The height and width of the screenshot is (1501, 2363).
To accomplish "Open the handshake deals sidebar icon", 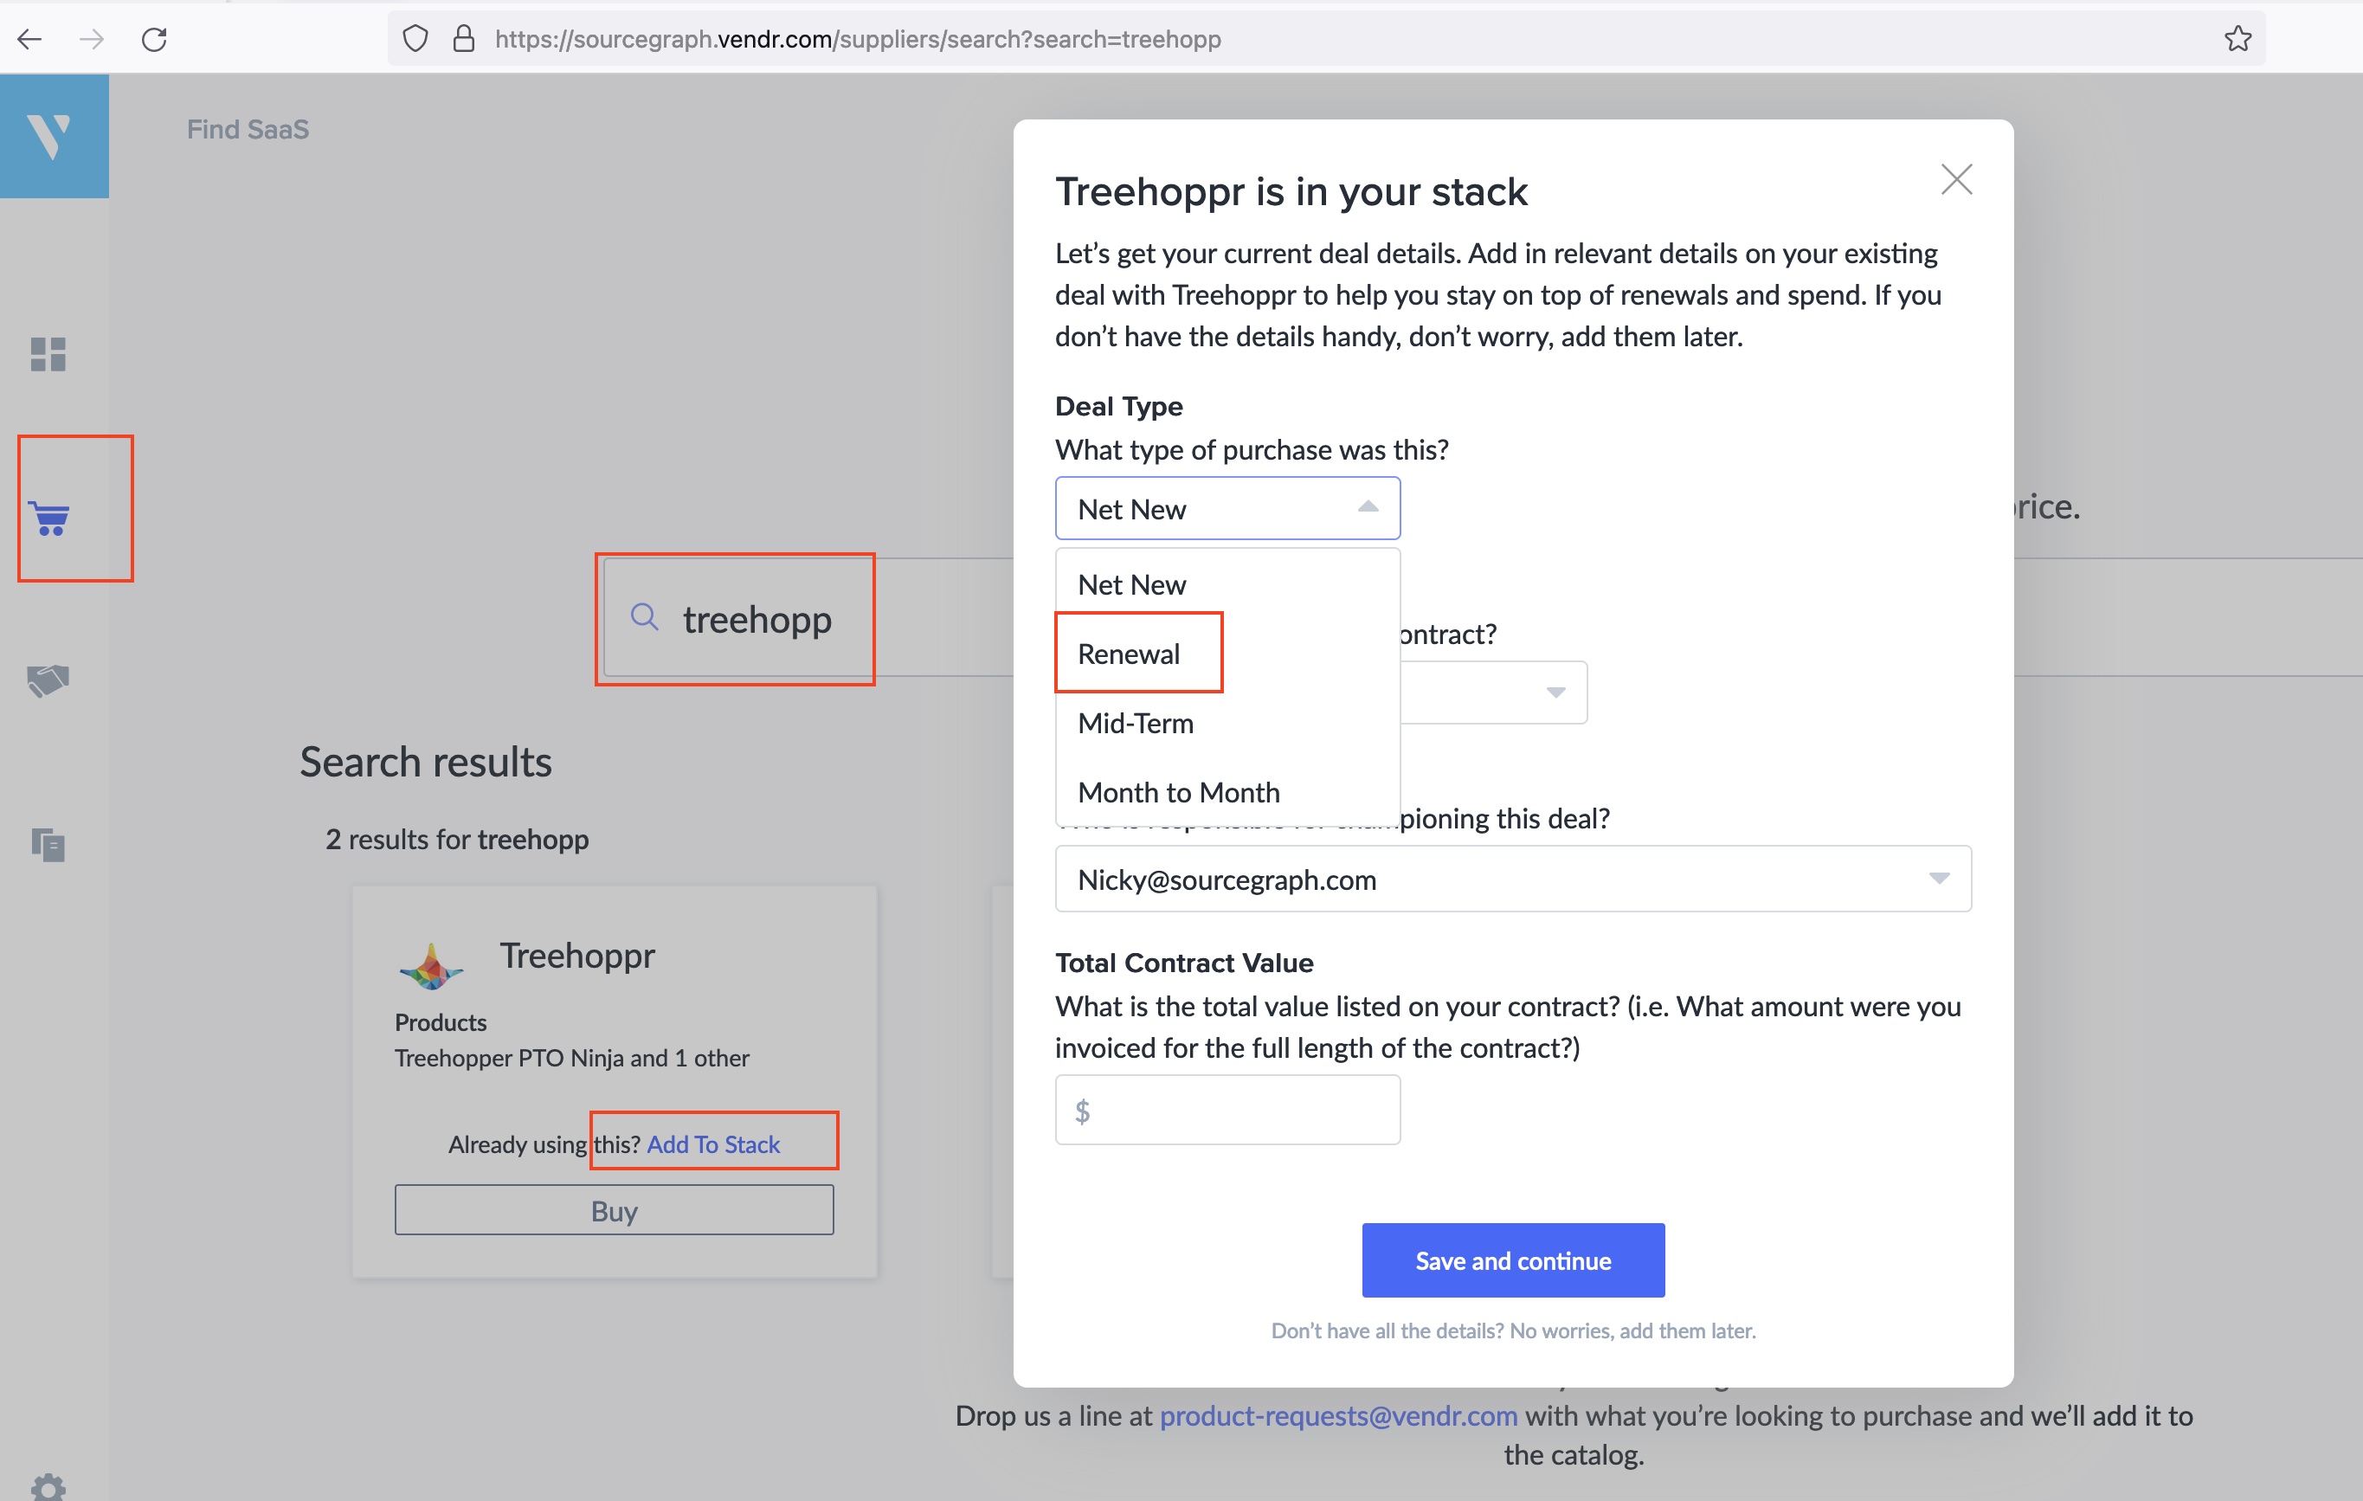I will [x=48, y=680].
